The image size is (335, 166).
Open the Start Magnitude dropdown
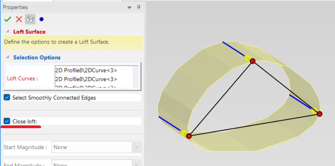[x=136, y=147]
